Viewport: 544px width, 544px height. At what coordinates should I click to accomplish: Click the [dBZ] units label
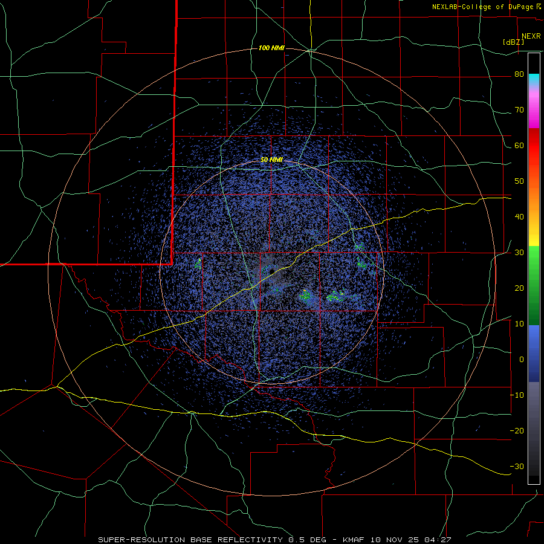coord(513,42)
